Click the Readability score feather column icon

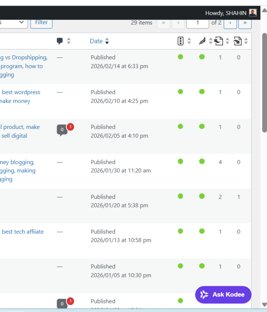pyautogui.click(x=202, y=41)
